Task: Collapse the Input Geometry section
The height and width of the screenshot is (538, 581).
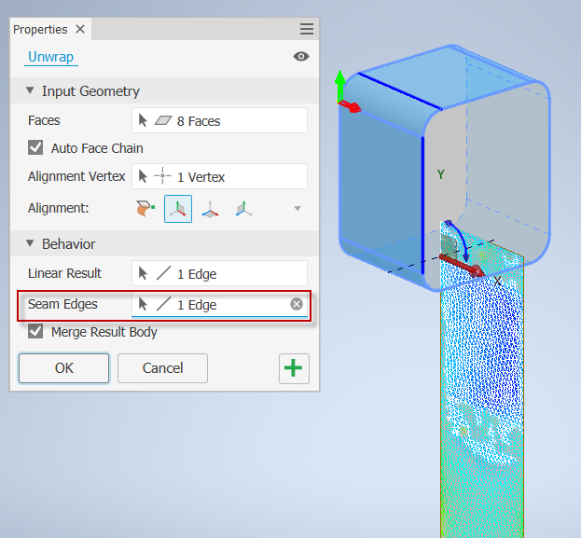Action: 30,90
